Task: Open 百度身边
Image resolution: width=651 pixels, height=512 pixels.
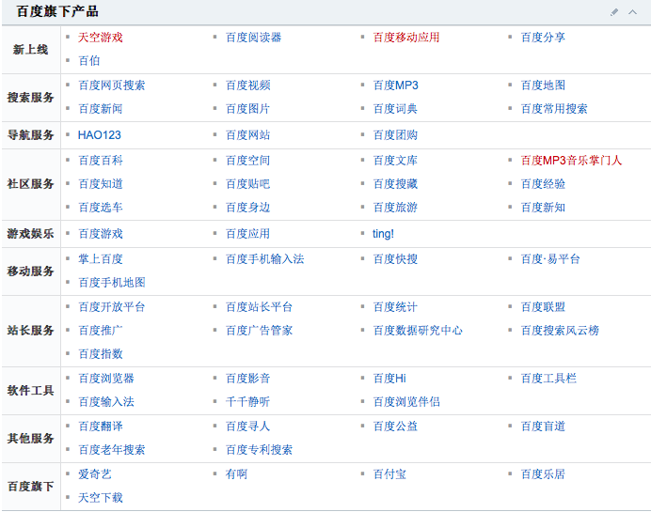Action: (247, 208)
